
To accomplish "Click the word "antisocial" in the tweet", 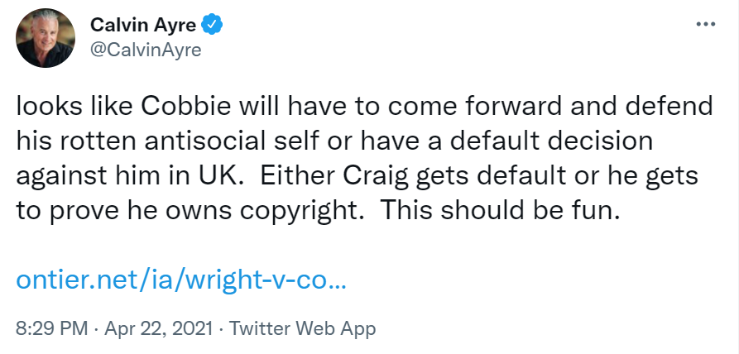I will (x=199, y=141).
